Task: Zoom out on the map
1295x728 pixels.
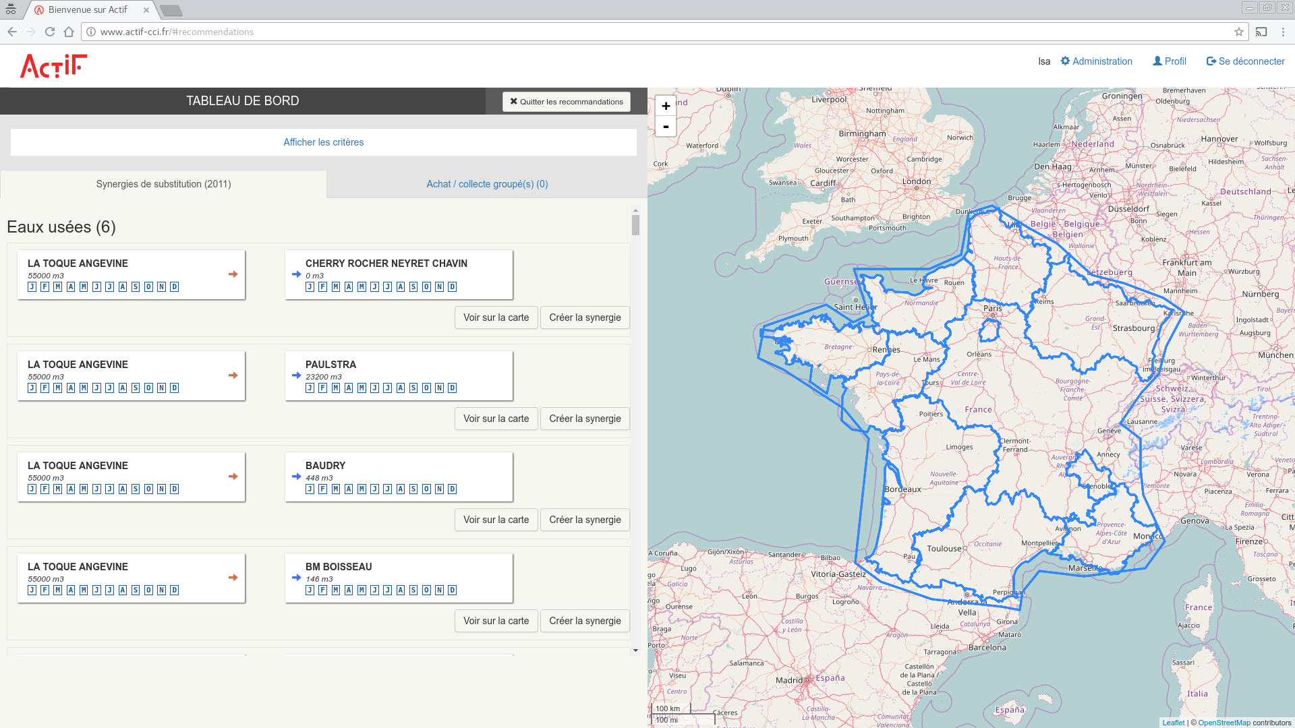Action: click(666, 127)
